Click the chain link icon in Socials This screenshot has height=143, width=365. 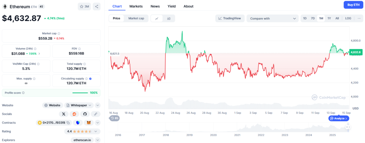click(96, 114)
